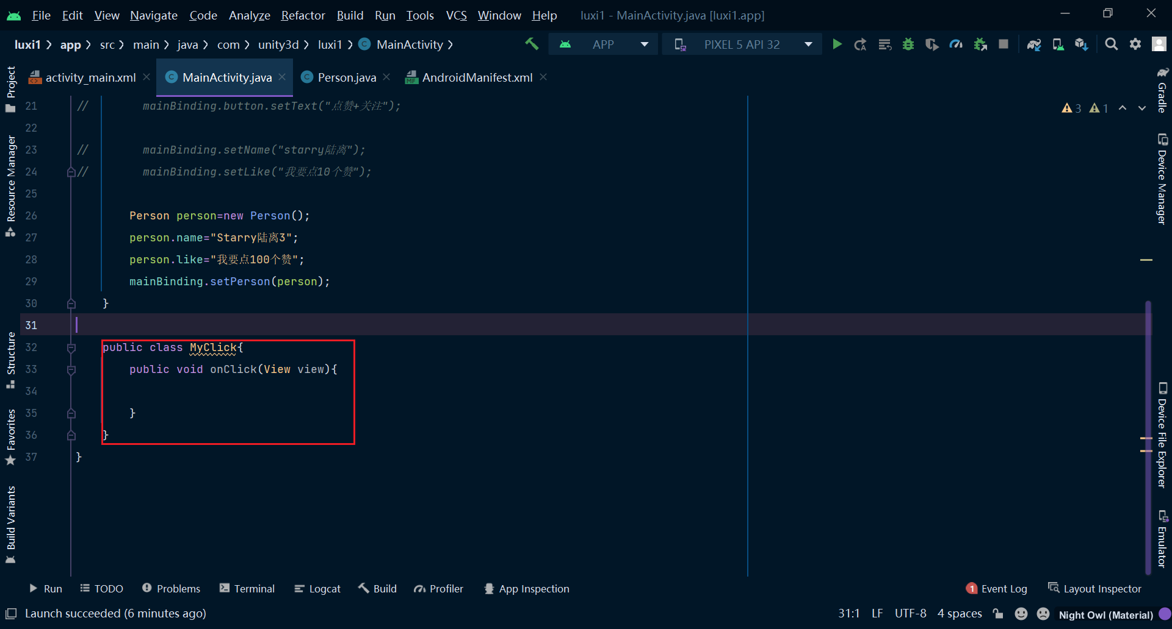Viewport: 1172px width, 629px height.
Task: Toggle fold marker on line 30
Action: [71, 304]
